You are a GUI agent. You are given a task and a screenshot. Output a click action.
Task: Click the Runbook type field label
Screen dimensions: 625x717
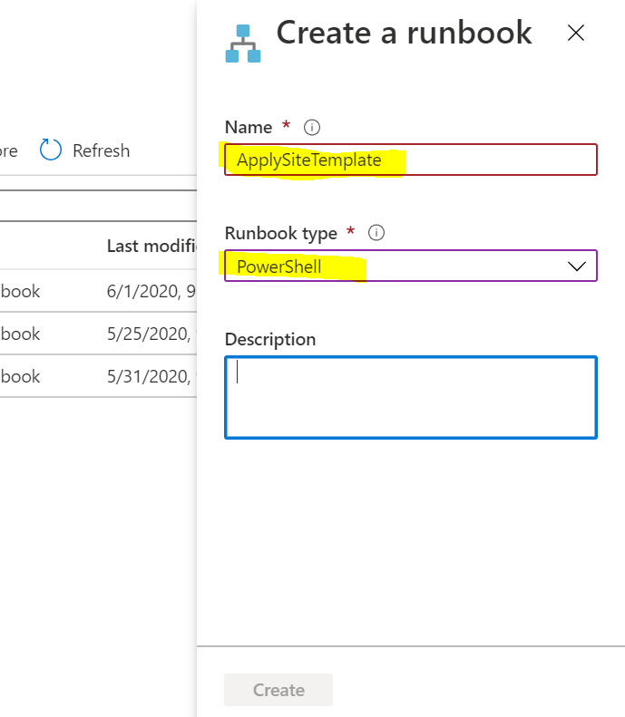click(x=281, y=233)
